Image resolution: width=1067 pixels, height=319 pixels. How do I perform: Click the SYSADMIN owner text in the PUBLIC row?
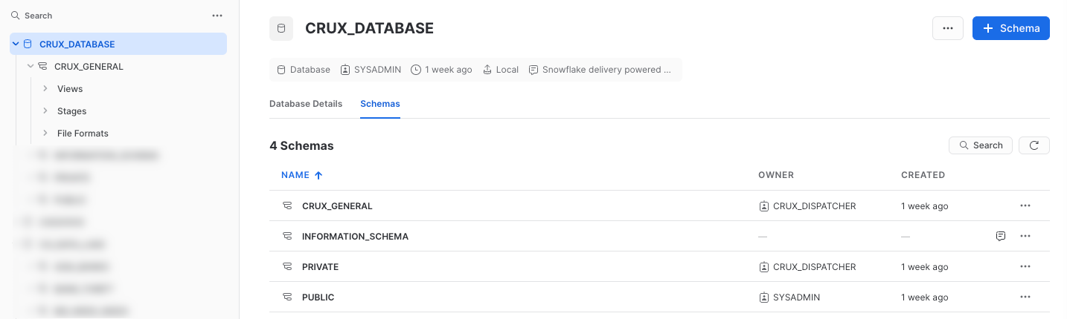tap(797, 297)
